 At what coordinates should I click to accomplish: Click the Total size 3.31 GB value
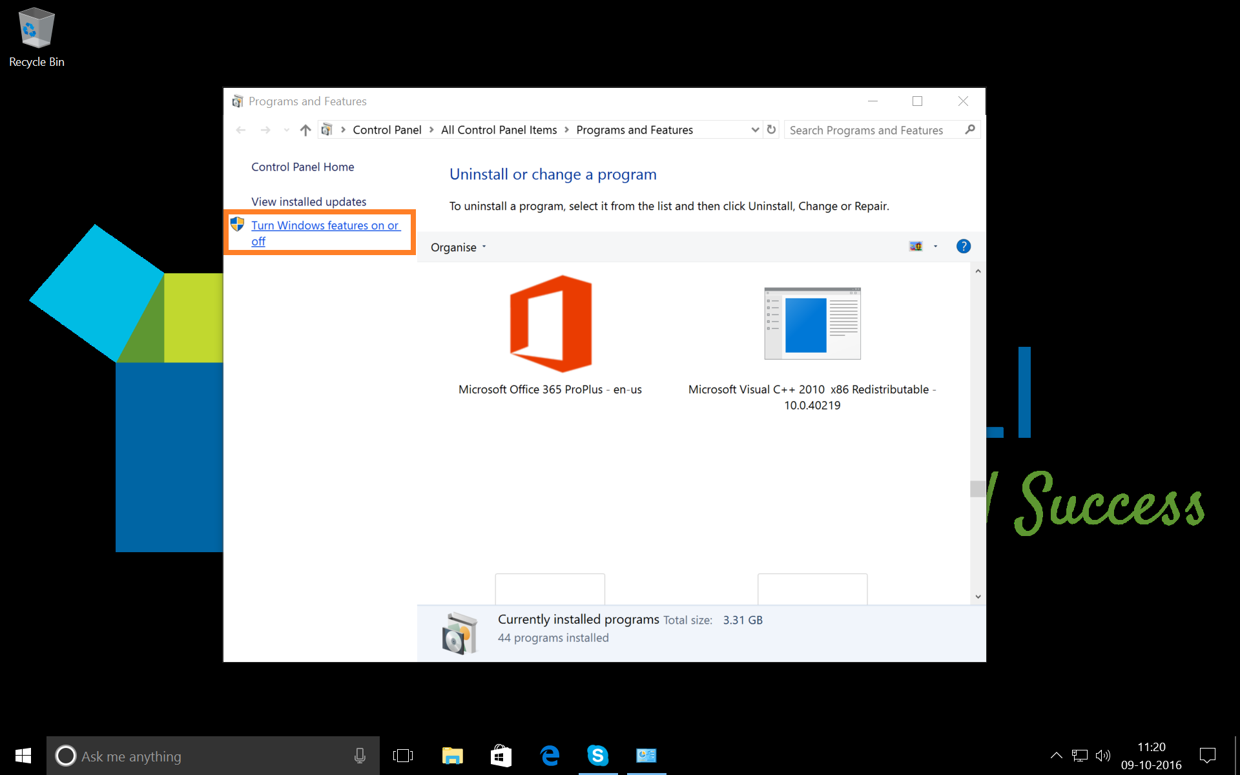743,620
